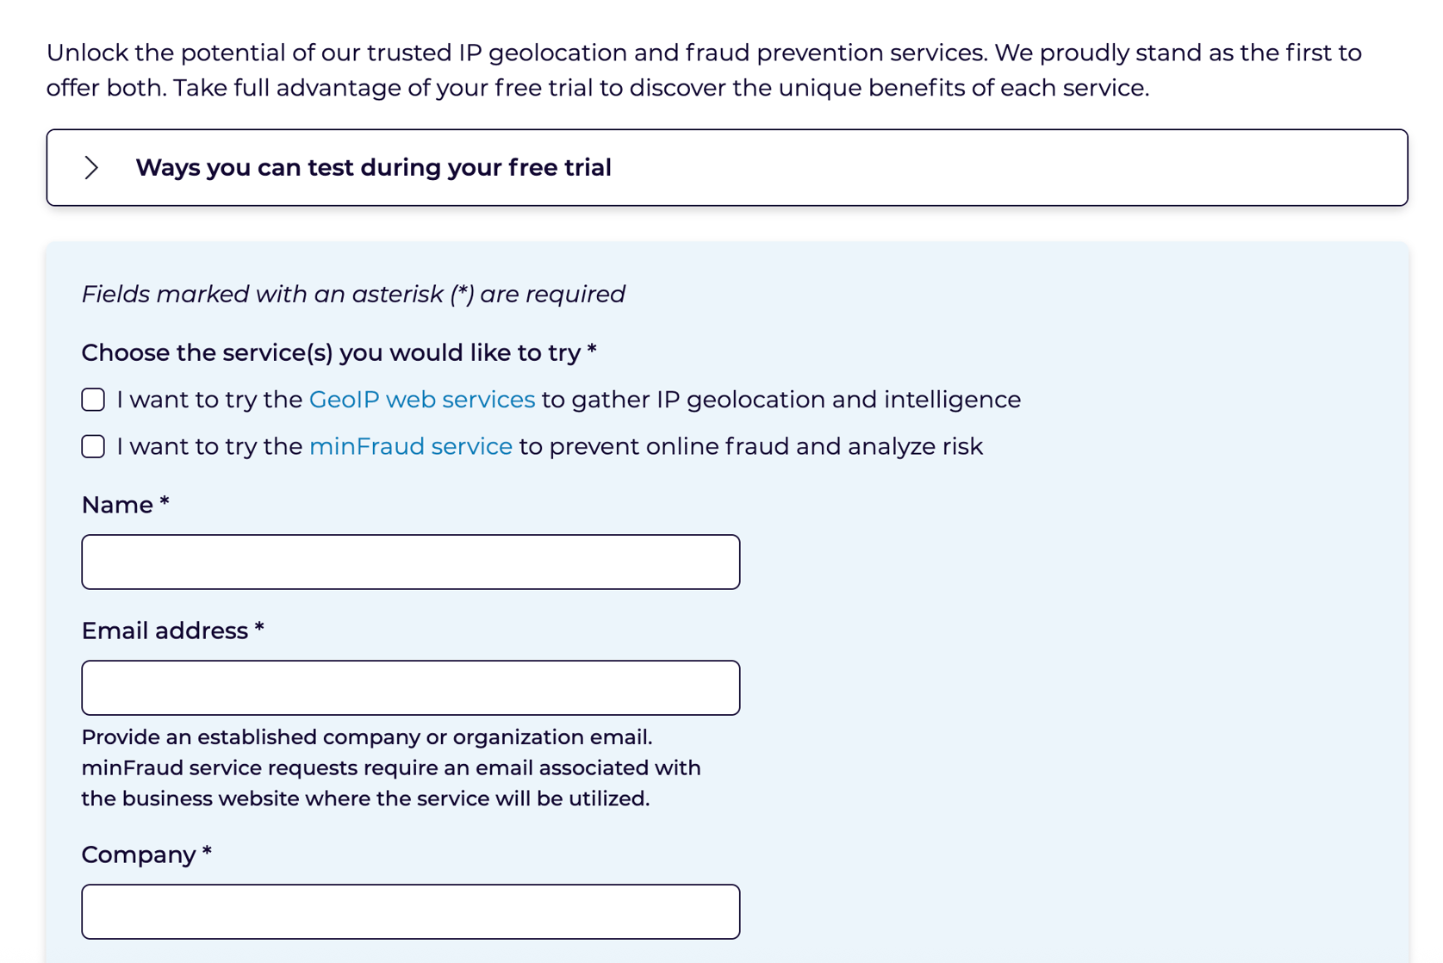Select both desired services starting with GeoIP checkbox
1443x963 pixels.
pos(92,399)
